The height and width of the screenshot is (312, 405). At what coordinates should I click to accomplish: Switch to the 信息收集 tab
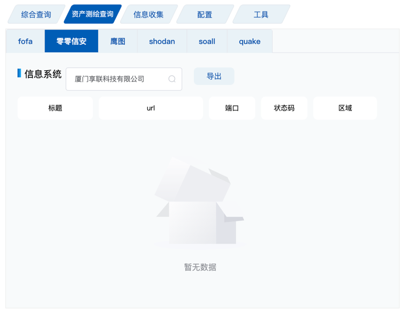149,14
